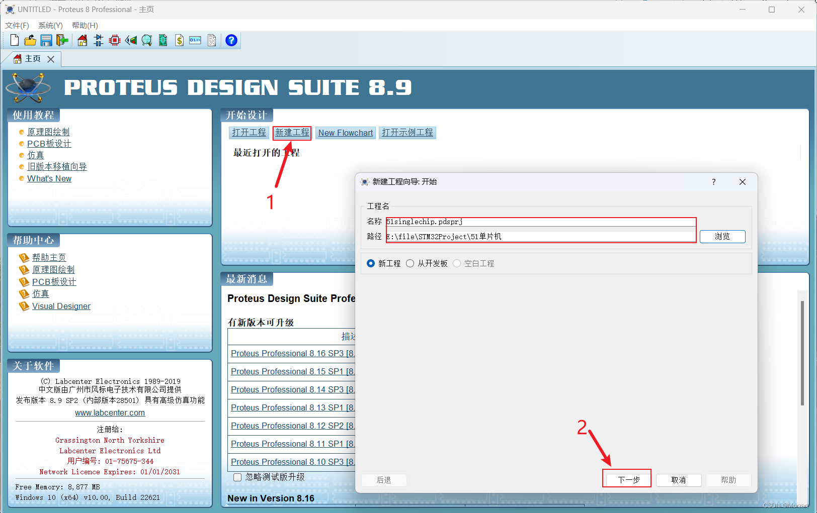Viewport: 817px width, 513px height.
Task: Click the Proteus Professional 8.14 SP3 link
Action: (x=293, y=389)
